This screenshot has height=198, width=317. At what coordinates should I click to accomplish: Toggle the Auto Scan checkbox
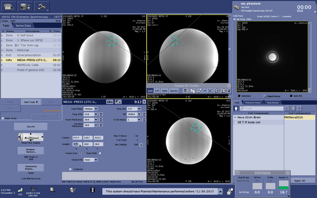click(x=3, y=118)
